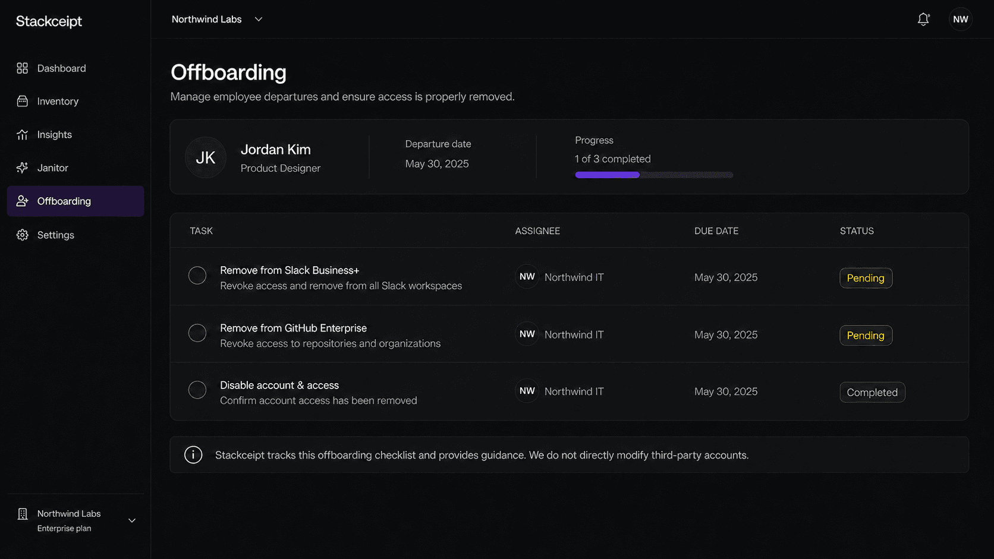
Task: Click the NW avatar in the Slack Business+ row
Action: 527,277
